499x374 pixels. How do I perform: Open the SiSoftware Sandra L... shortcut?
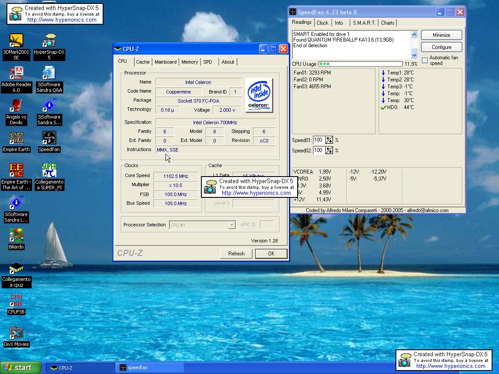point(16,209)
